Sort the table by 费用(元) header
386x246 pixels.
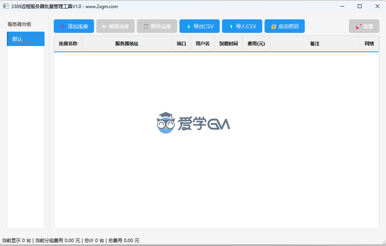click(256, 44)
